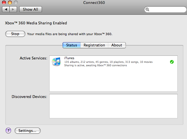This screenshot has width=187, height=139.
Task: Click the green sharing active checkmark
Action: (x=172, y=62)
